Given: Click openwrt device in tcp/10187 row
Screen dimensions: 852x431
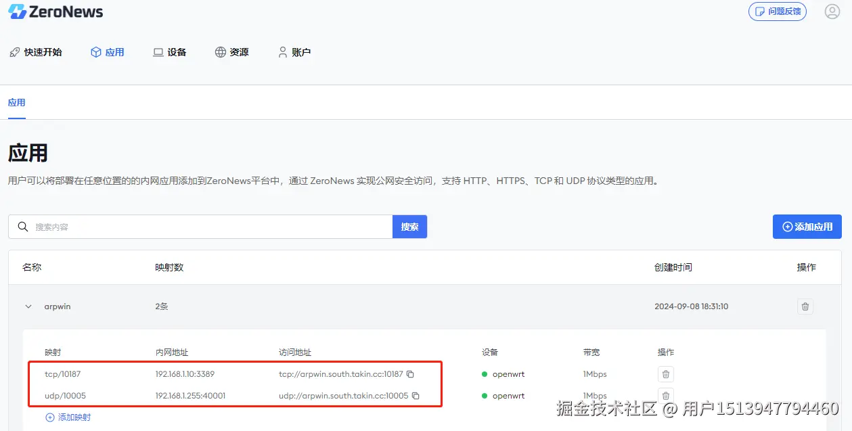Looking at the screenshot, I should click(508, 374).
